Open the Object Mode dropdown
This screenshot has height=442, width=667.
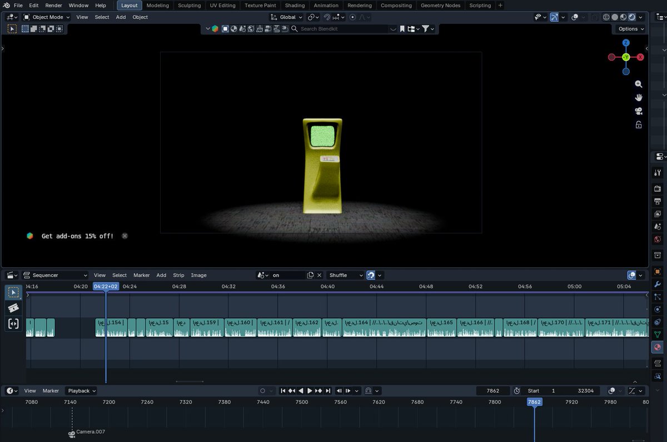point(47,17)
